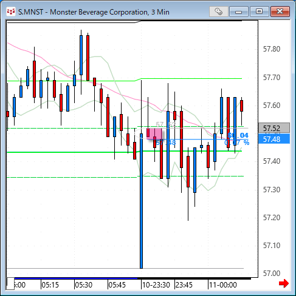Viewport: 296px width, 296px height.
Task: Click the 57.00 price scale label
Action: (272, 274)
